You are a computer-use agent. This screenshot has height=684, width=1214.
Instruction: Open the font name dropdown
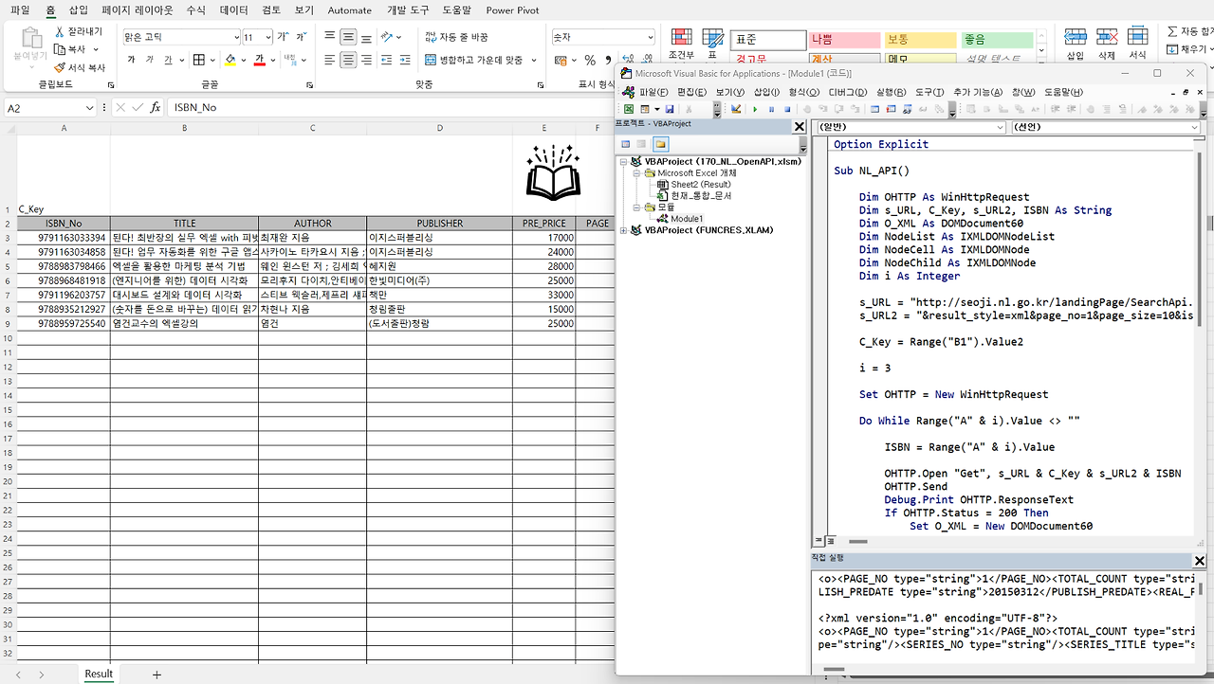tap(236, 38)
